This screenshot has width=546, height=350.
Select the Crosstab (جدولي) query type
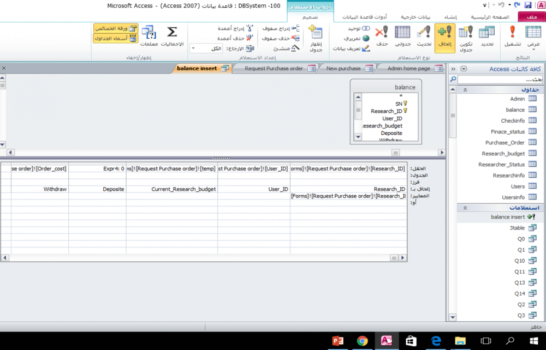402,36
